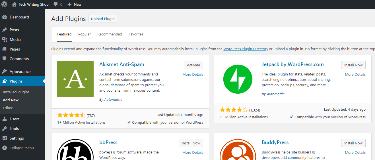Activate the Akismet Anti-Spam plugin
Image resolution: width=375 pixels, height=160 pixels.
[193, 65]
